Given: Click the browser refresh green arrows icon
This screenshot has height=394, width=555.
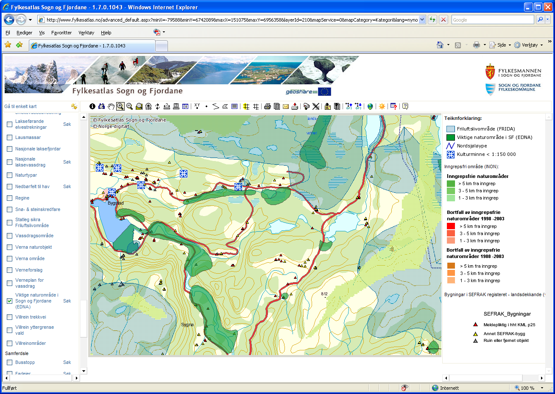Looking at the screenshot, I should (x=432, y=19).
